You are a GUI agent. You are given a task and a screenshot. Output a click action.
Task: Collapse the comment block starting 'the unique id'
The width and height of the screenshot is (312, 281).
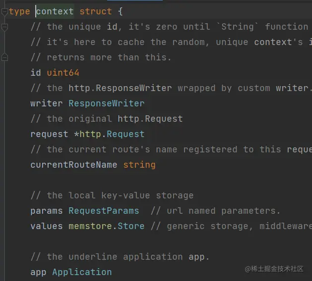tap(4, 27)
